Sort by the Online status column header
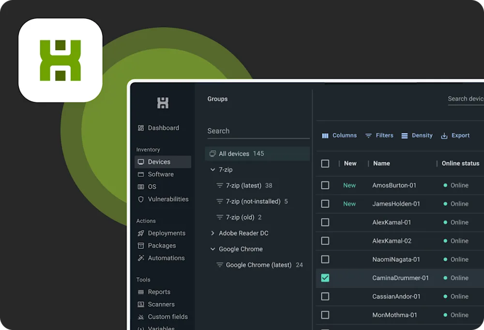The width and height of the screenshot is (484, 330). tap(461, 164)
